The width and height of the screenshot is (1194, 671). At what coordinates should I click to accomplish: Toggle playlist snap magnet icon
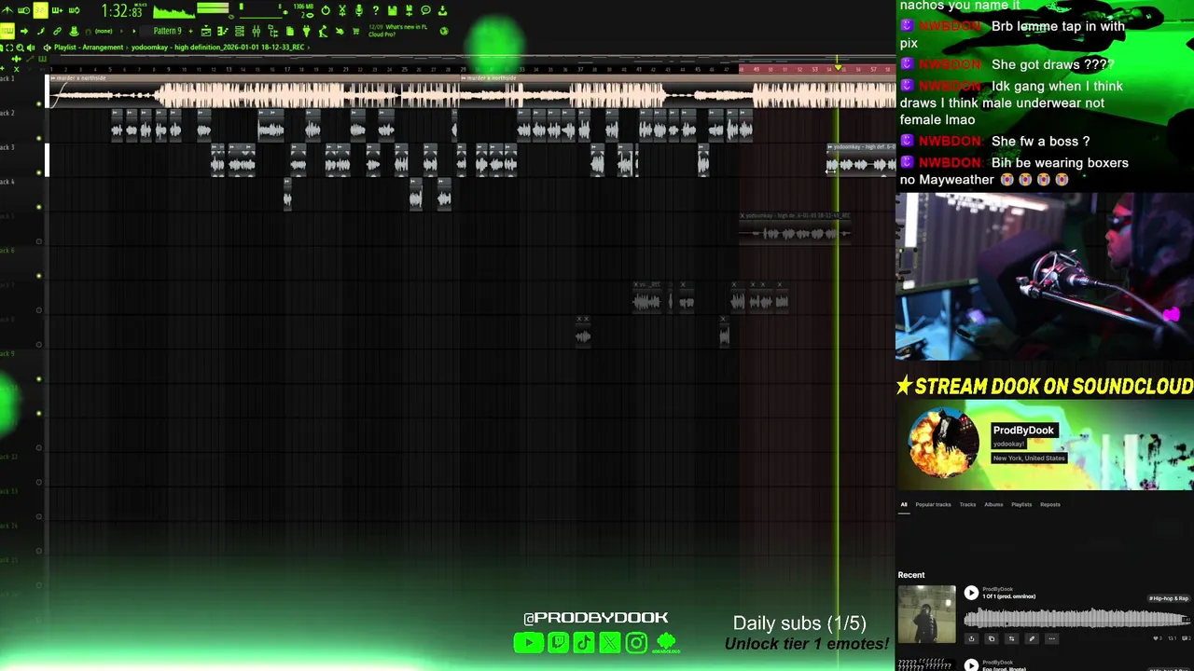point(88,31)
